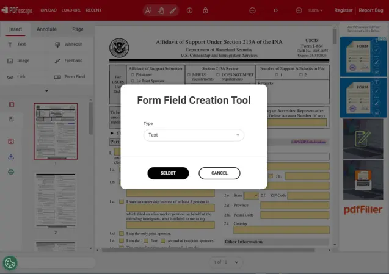
Task: Check the ownership interest checkbox in 1.c
Action: tap(122, 201)
